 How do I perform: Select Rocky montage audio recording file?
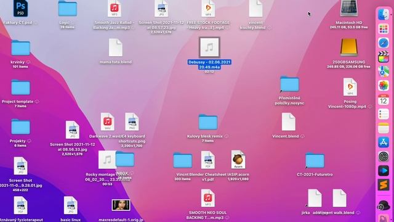tap(107, 160)
